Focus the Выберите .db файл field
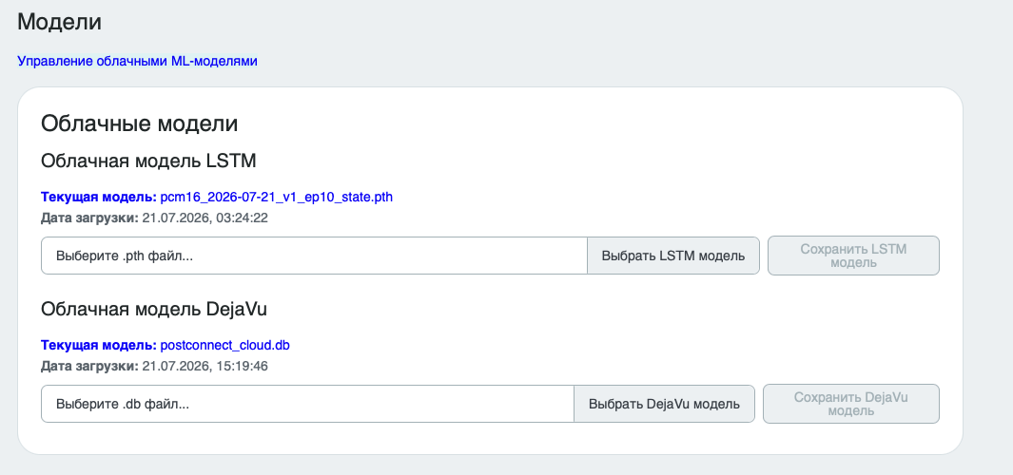Image resolution: width=1013 pixels, height=475 pixels. tap(307, 404)
